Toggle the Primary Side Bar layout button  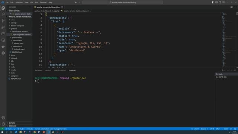(213, 3)
